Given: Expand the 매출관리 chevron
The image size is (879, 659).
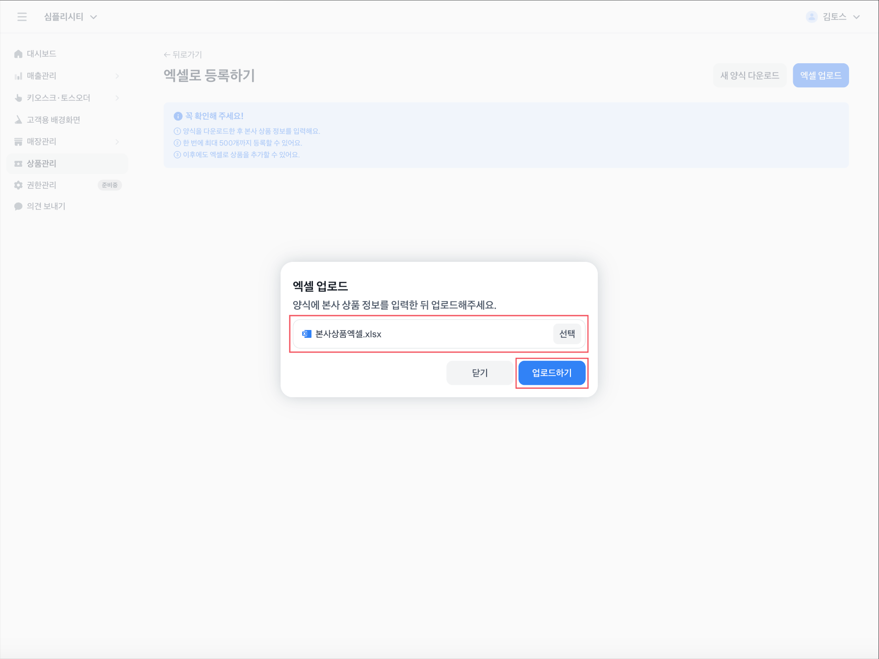Looking at the screenshot, I should (x=117, y=76).
